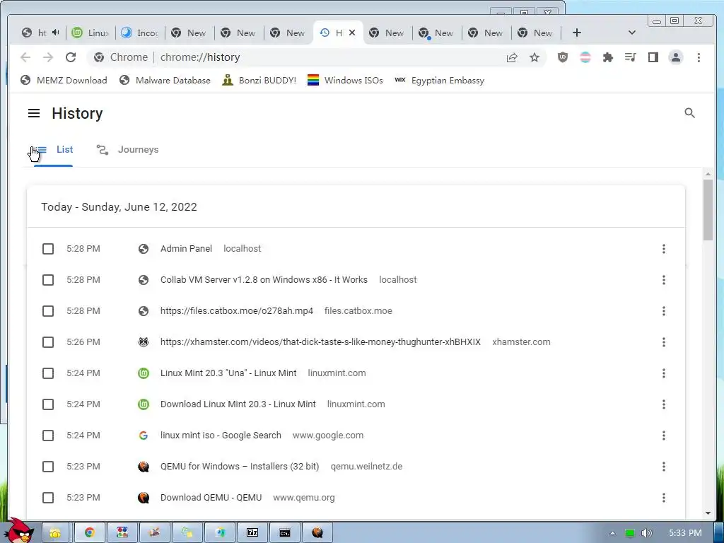Select the linux mint iso search checkbox
The image size is (724, 543).
click(x=48, y=436)
